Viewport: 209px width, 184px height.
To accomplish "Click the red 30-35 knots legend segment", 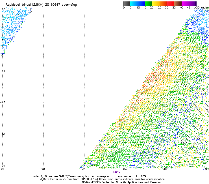I will (171, 3).
